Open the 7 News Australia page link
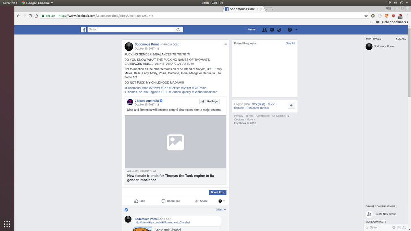411x231 pixels. [x=147, y=101]
